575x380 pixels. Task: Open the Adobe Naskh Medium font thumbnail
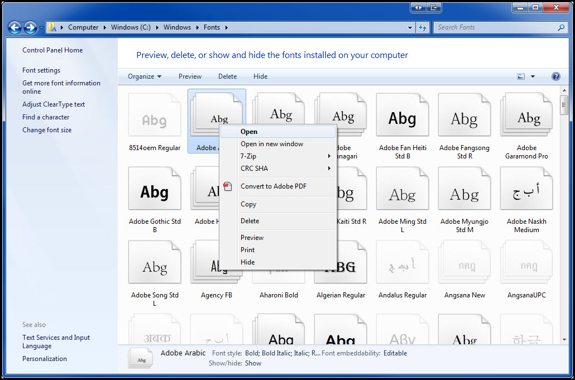pyautogui.click(x=526, y=188)
